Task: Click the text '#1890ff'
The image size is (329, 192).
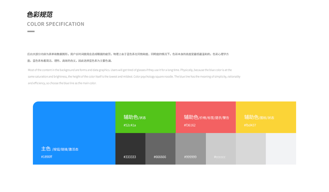Action: pos(47,157)
